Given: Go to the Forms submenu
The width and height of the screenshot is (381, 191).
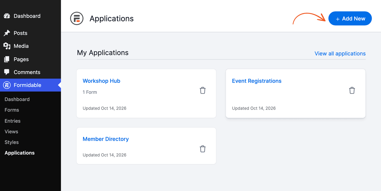Looking at the screenshot, I should [x=12, y=110].
